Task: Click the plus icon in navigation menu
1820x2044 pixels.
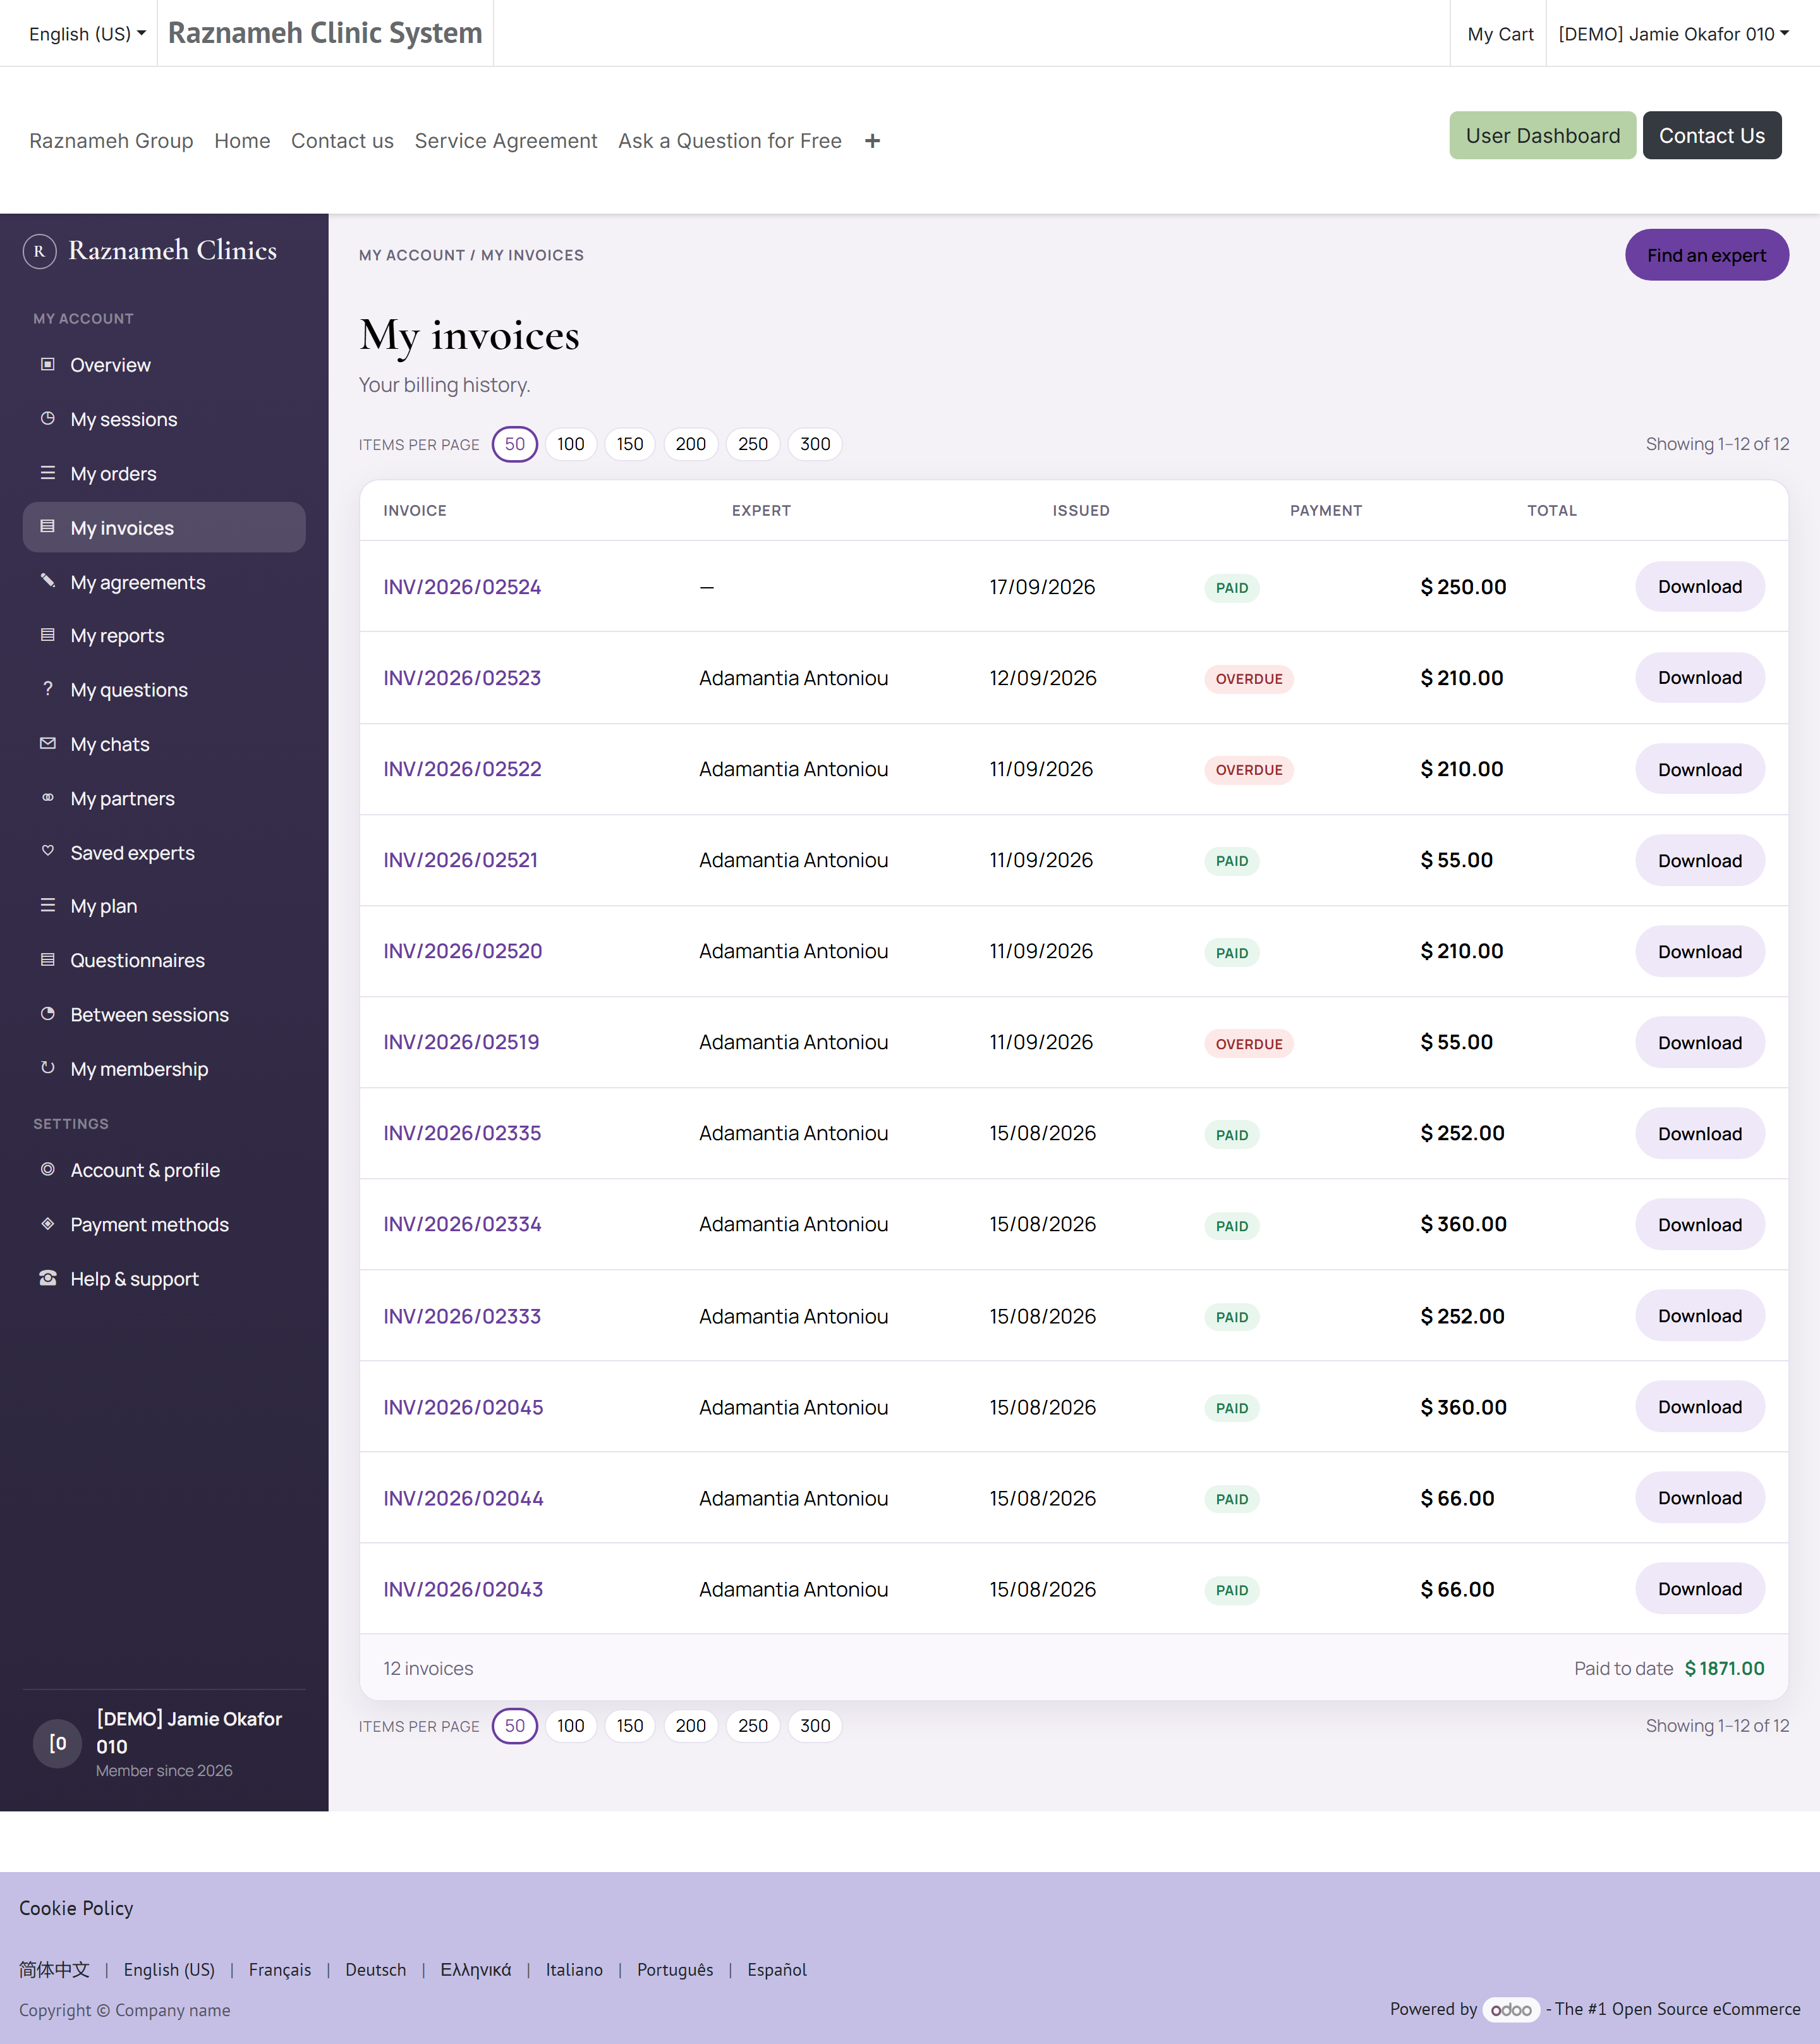Action: 872,141
